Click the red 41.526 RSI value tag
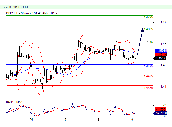Image resolution: width=172 pixels, height=127 pixels. (x=160, y=109)
